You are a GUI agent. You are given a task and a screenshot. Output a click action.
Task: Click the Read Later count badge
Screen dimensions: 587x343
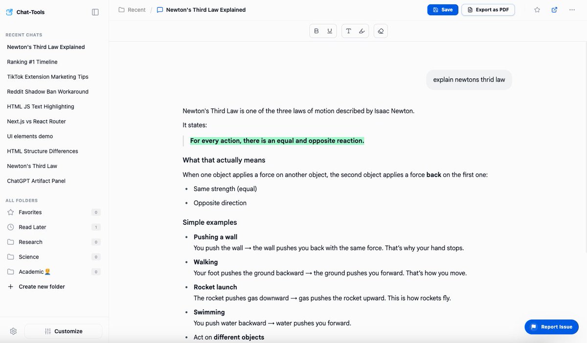click(96, 227)
